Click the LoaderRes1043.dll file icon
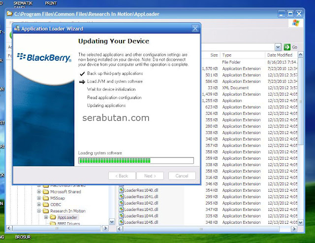 pos(121,209)
